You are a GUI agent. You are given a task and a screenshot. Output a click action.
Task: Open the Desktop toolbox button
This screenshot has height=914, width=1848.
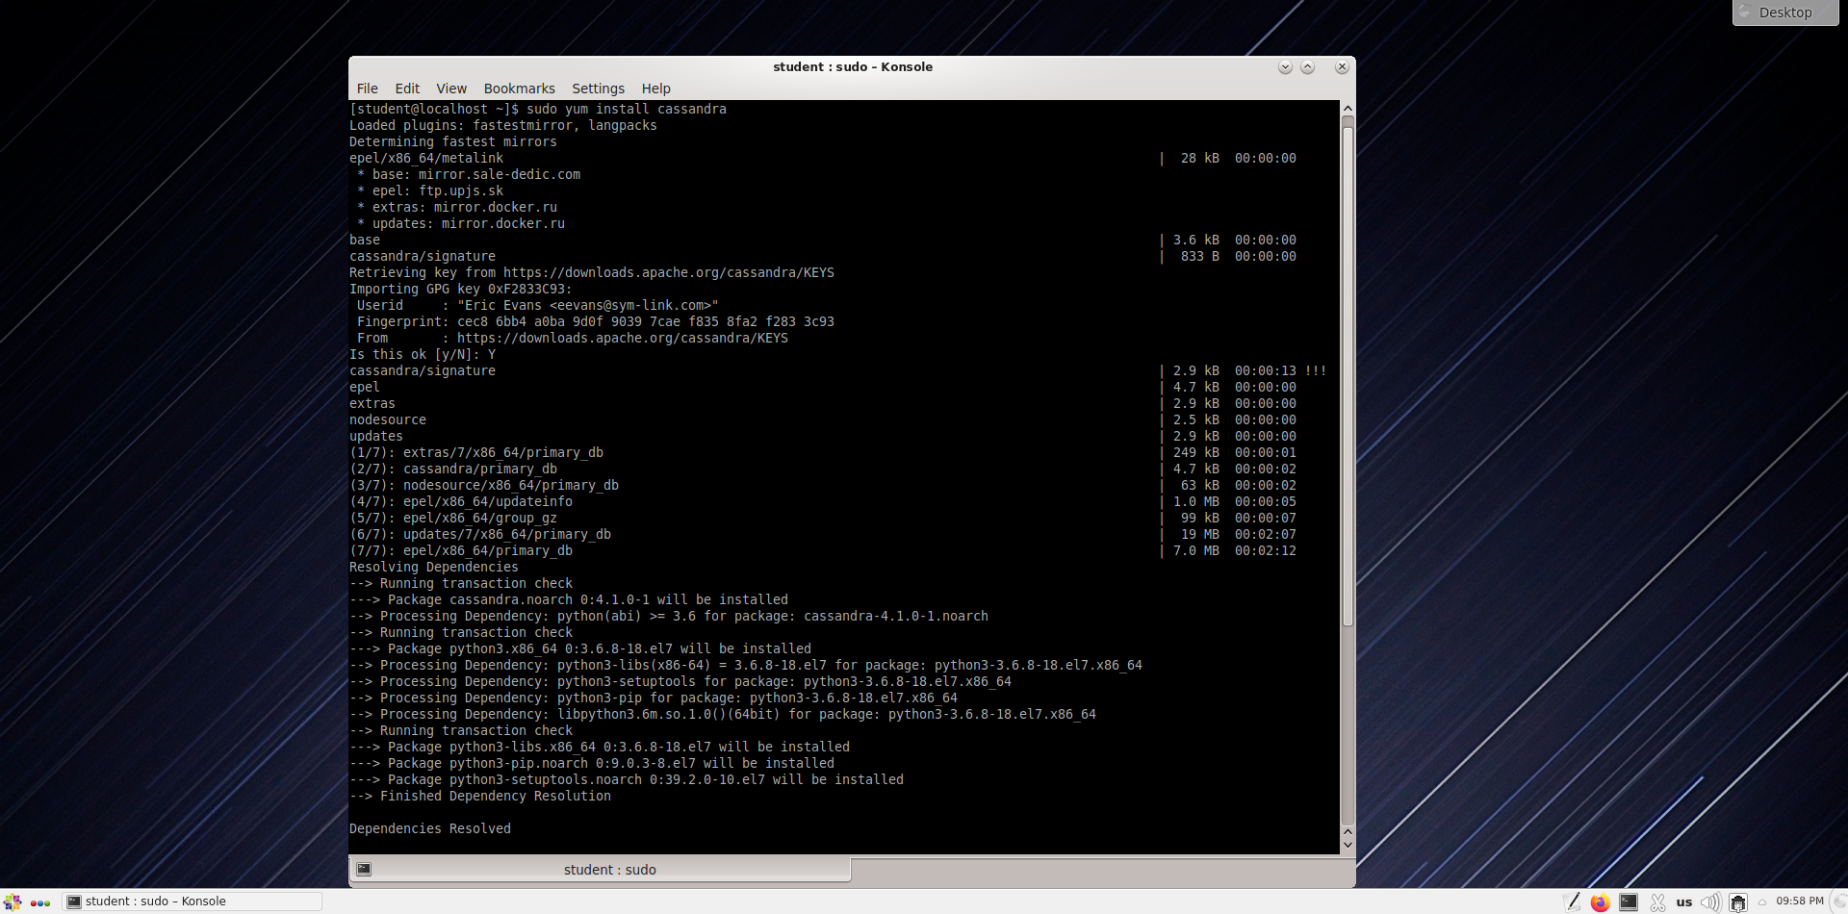1785,13
